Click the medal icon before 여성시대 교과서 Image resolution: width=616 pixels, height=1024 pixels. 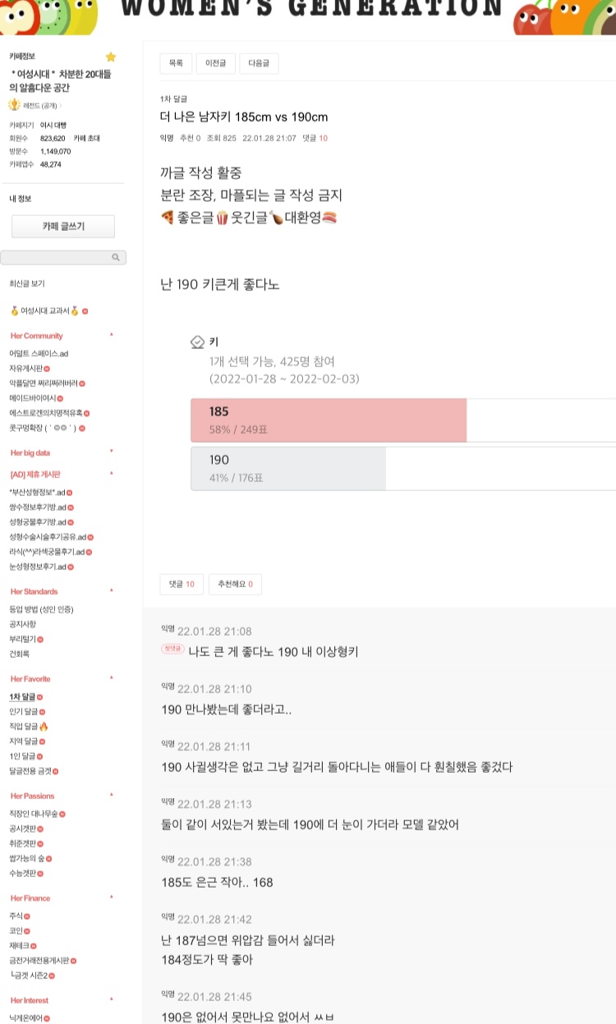click(14, 311)
